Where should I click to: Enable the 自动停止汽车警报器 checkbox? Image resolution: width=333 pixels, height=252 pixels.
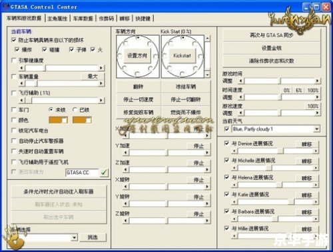tap(14, 141)
